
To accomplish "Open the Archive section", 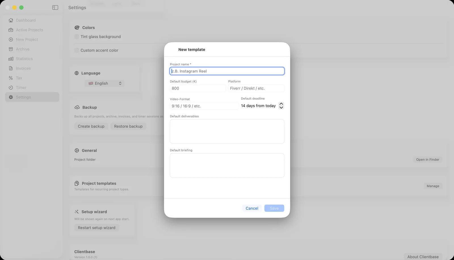I will click(x=32, y=49).
